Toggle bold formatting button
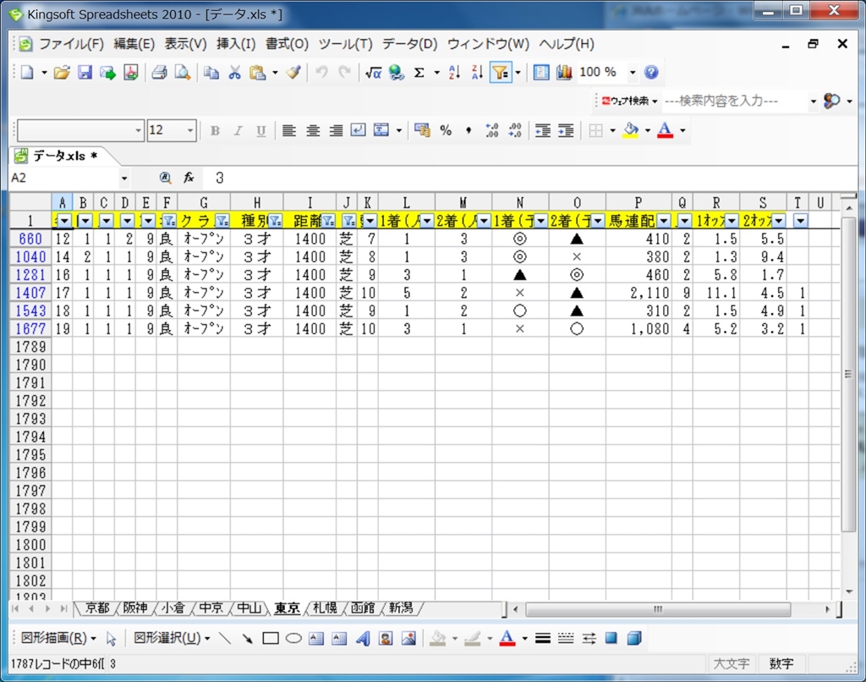Viewport: 866px width, 682px height. pos(215,130)
